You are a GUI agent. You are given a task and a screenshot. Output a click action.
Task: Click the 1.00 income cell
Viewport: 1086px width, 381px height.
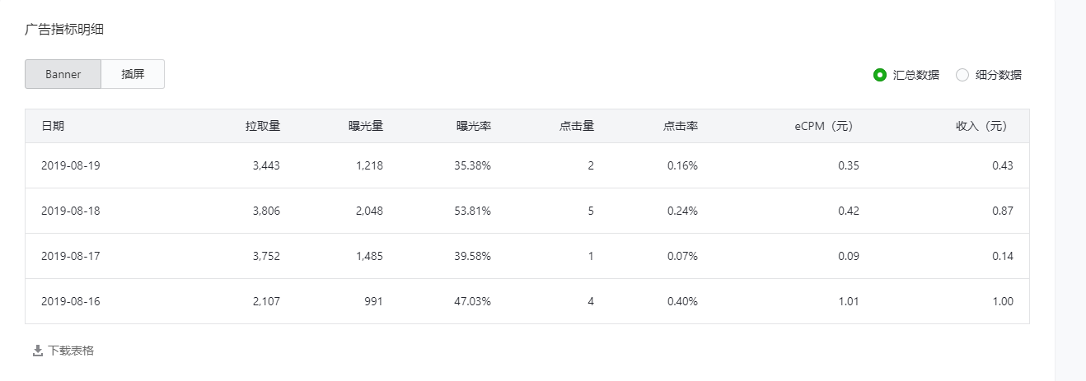click(x=1003, y=301)
